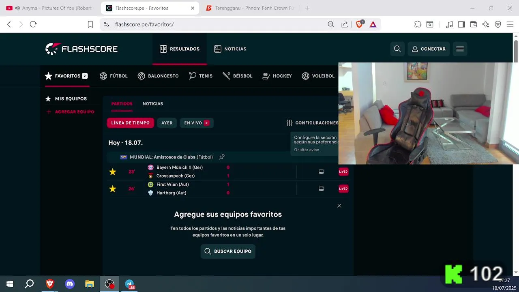Click the Buscar Equipo button
The width and height of the screenshot is (519, 292).
(228, 251)
